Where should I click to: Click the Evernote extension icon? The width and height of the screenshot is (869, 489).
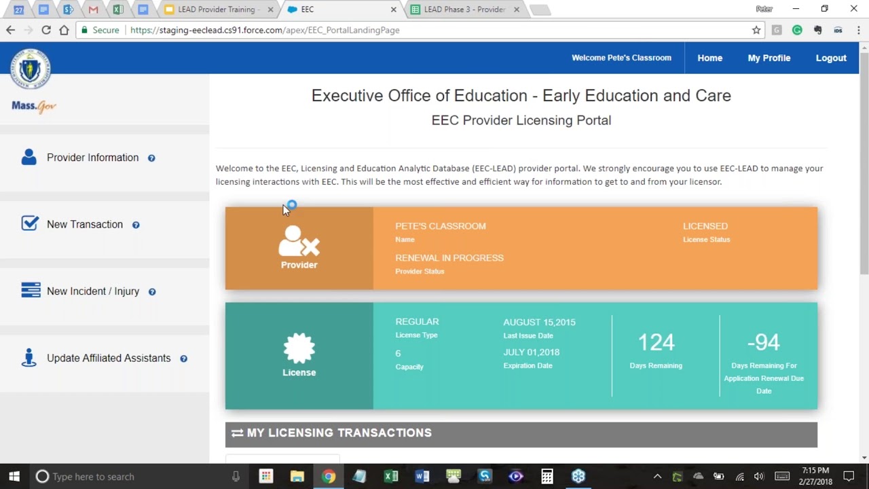pyautogui.click(x=817, y=30)
